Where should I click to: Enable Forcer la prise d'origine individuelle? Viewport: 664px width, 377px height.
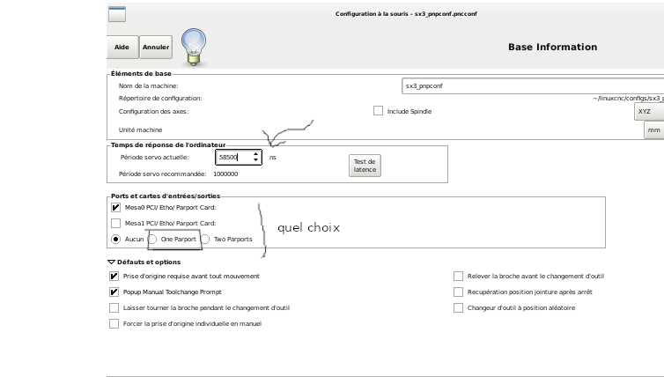pyautogui.click(x=114, y=323)
